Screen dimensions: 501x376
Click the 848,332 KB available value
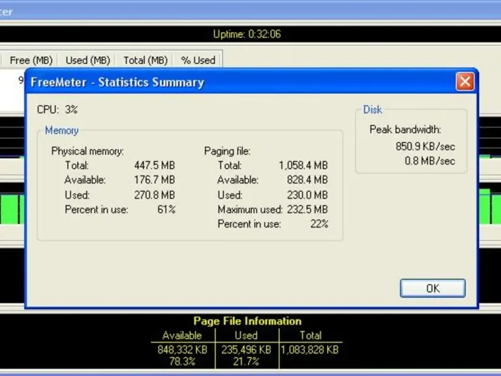pos(182,350)
